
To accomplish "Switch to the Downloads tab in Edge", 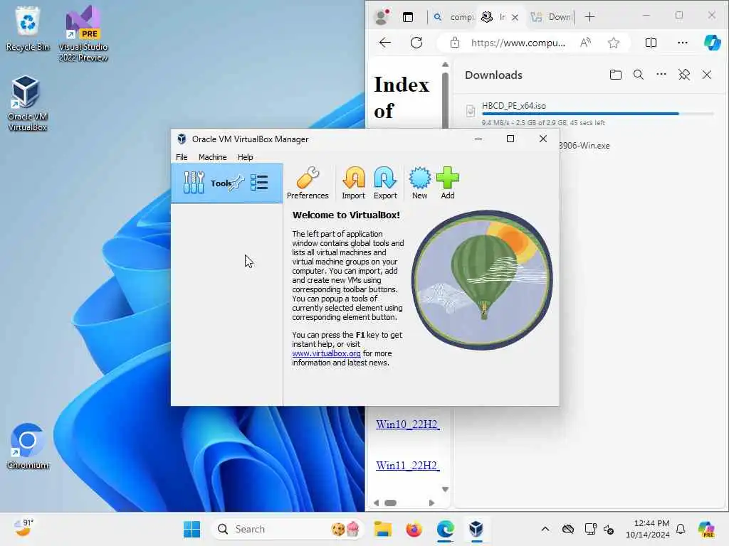I will click(552, 17).
